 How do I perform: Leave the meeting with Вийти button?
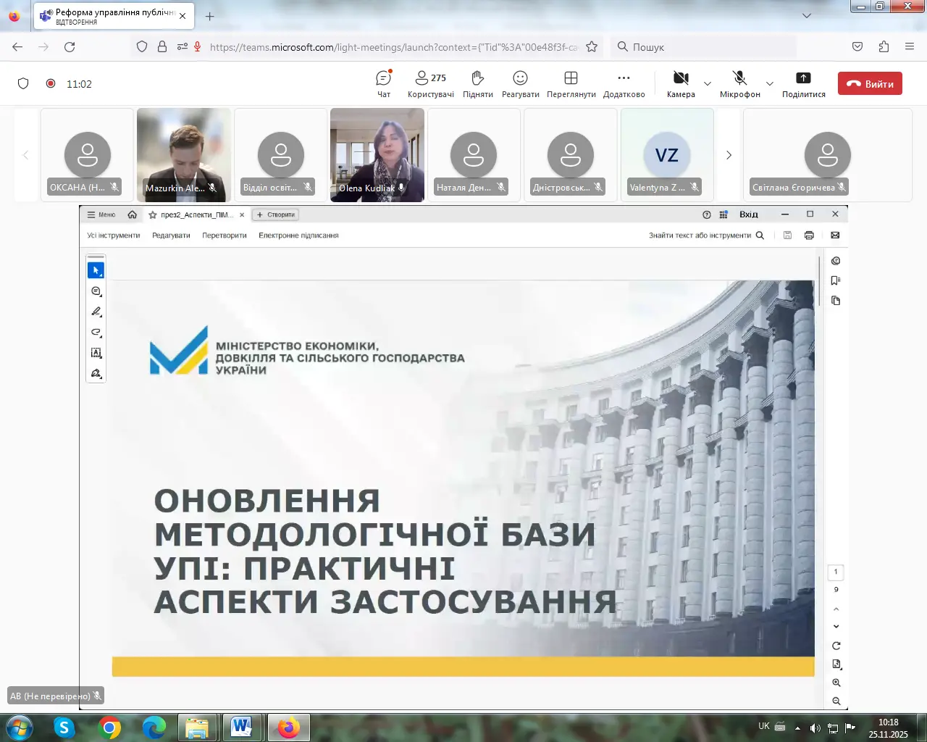coord(870,83)
